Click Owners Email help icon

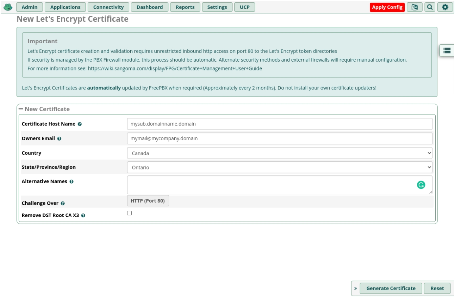point(59,139)
